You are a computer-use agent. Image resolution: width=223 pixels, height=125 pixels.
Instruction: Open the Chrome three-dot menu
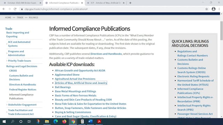[219, 9]
